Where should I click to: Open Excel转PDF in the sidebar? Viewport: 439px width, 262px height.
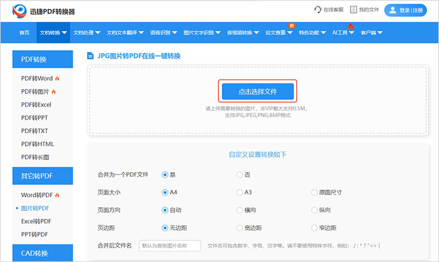pos(36,221)
